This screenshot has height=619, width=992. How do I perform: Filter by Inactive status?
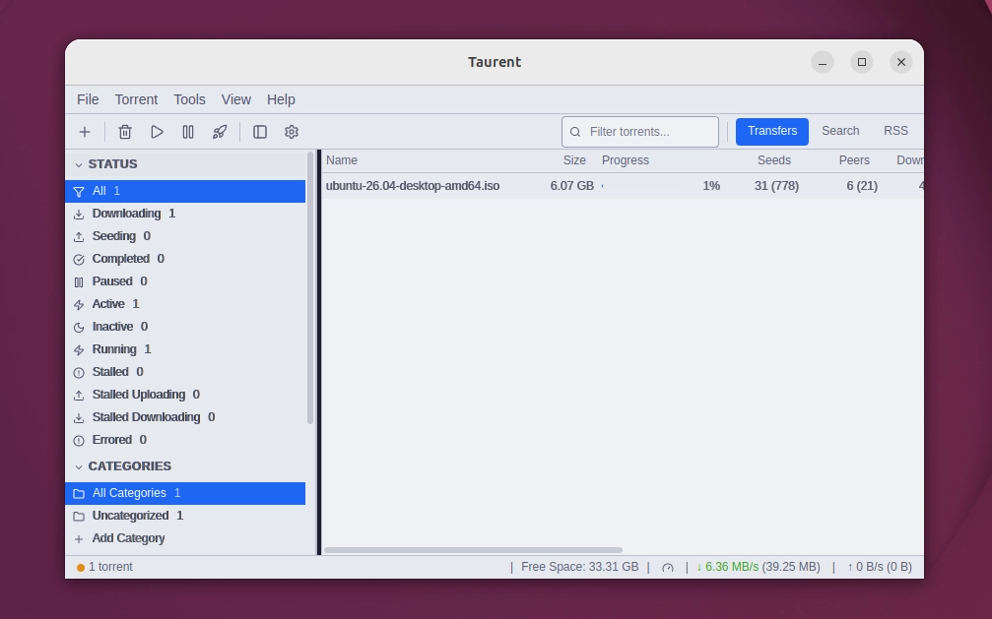click(185, 327)
